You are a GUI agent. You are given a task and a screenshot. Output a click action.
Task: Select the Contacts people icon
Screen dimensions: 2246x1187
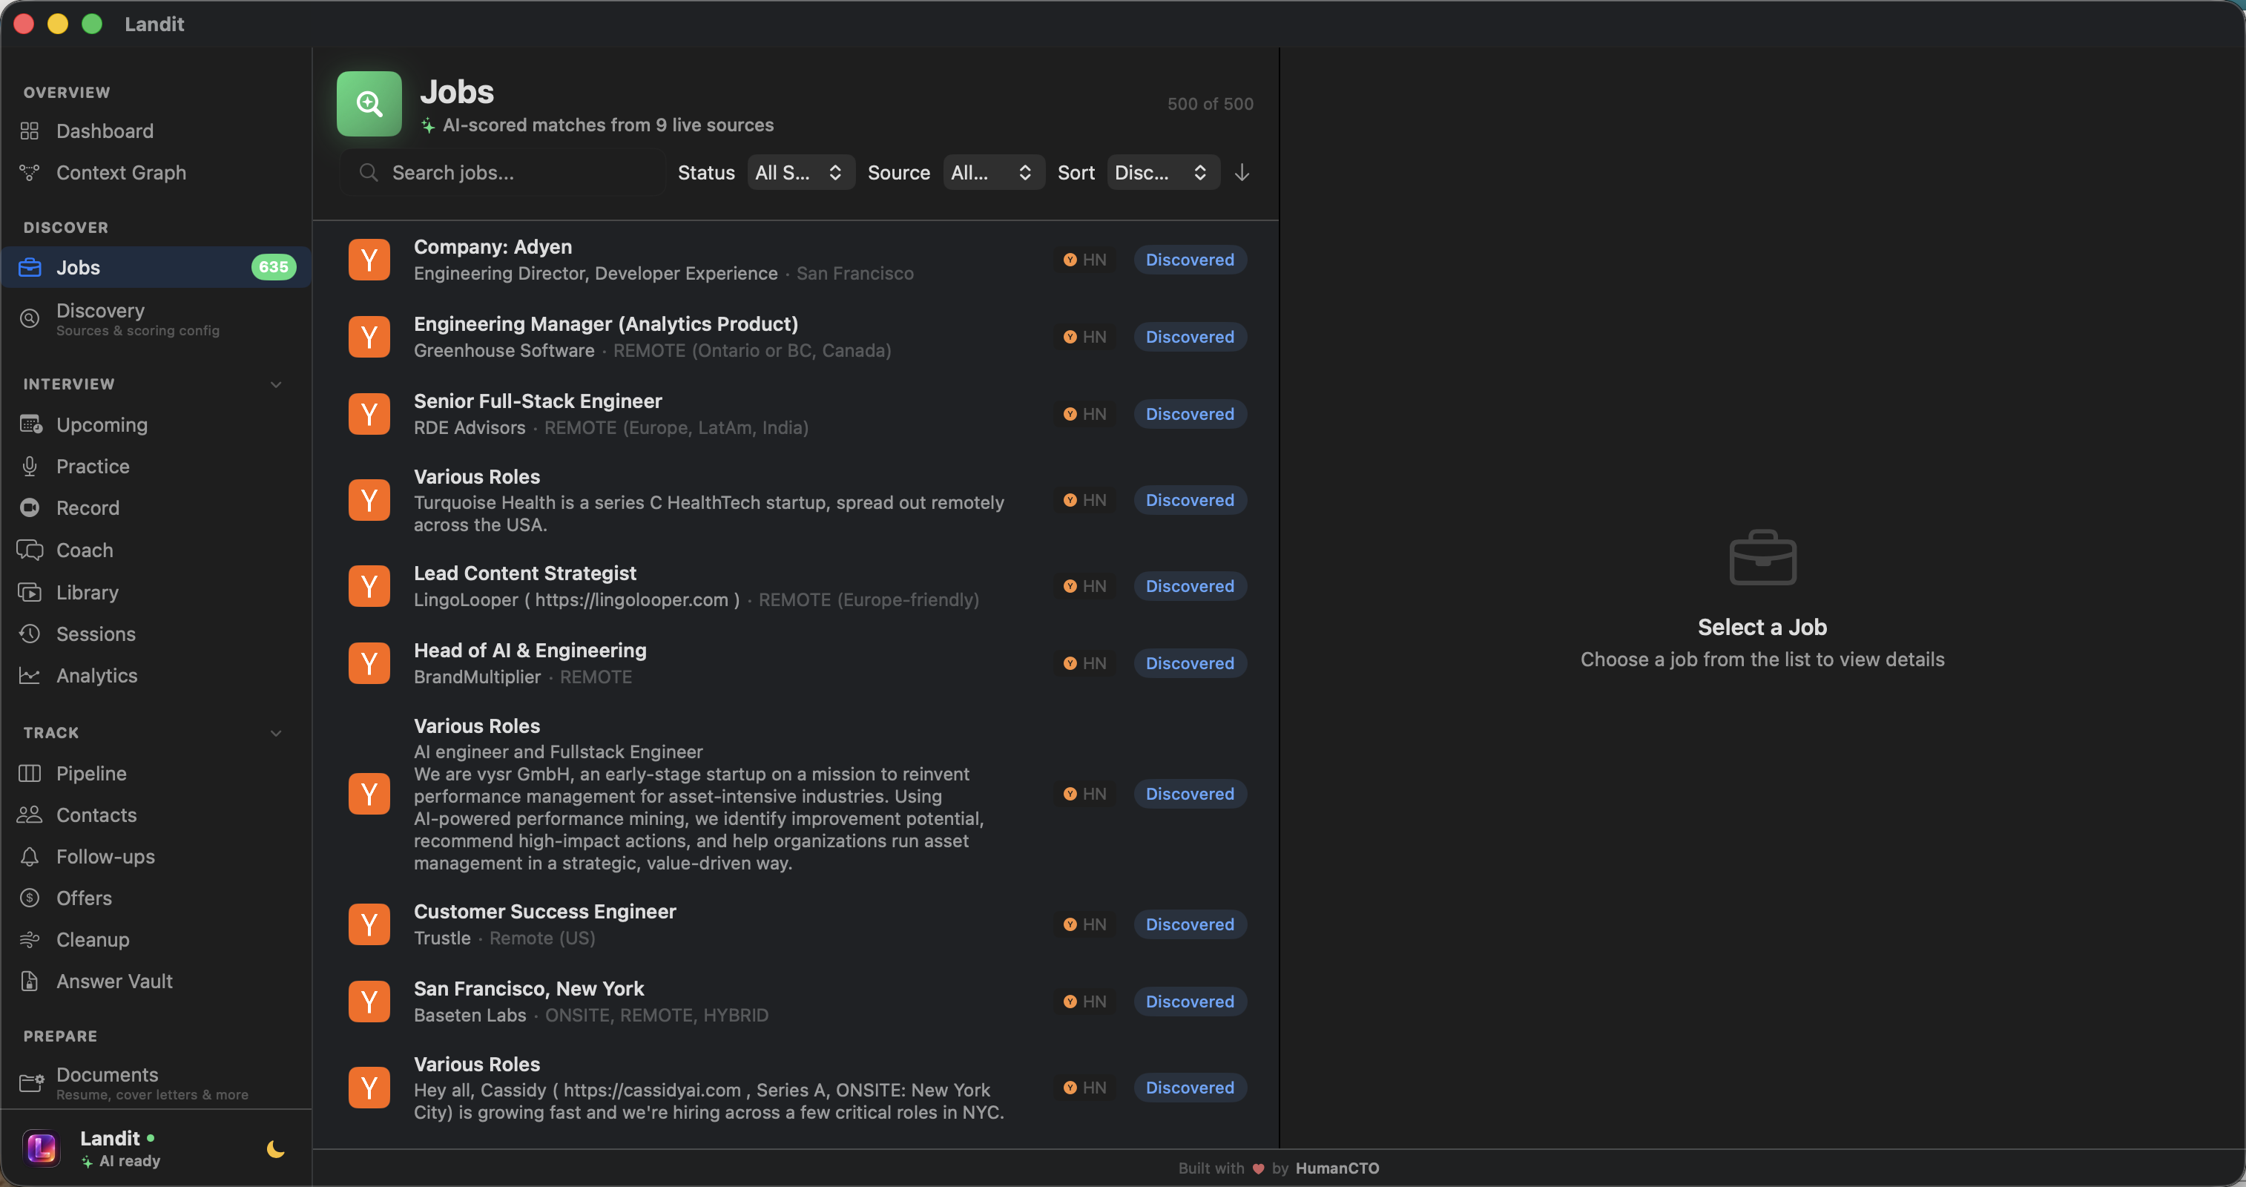click(30, 815)
